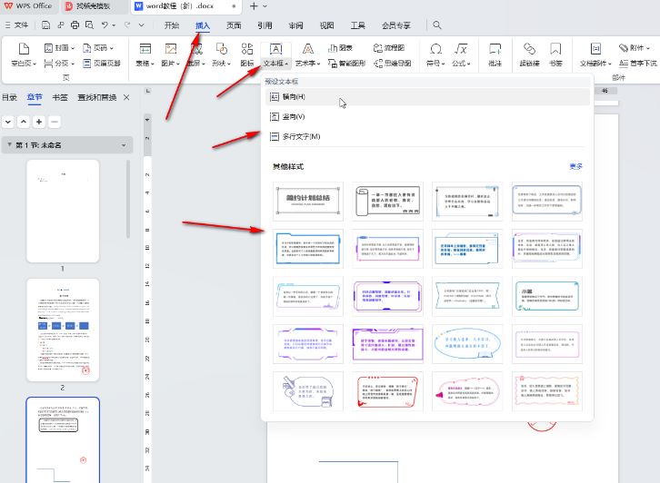
Task: Click the Undo arrow icon
Action: 105,25
